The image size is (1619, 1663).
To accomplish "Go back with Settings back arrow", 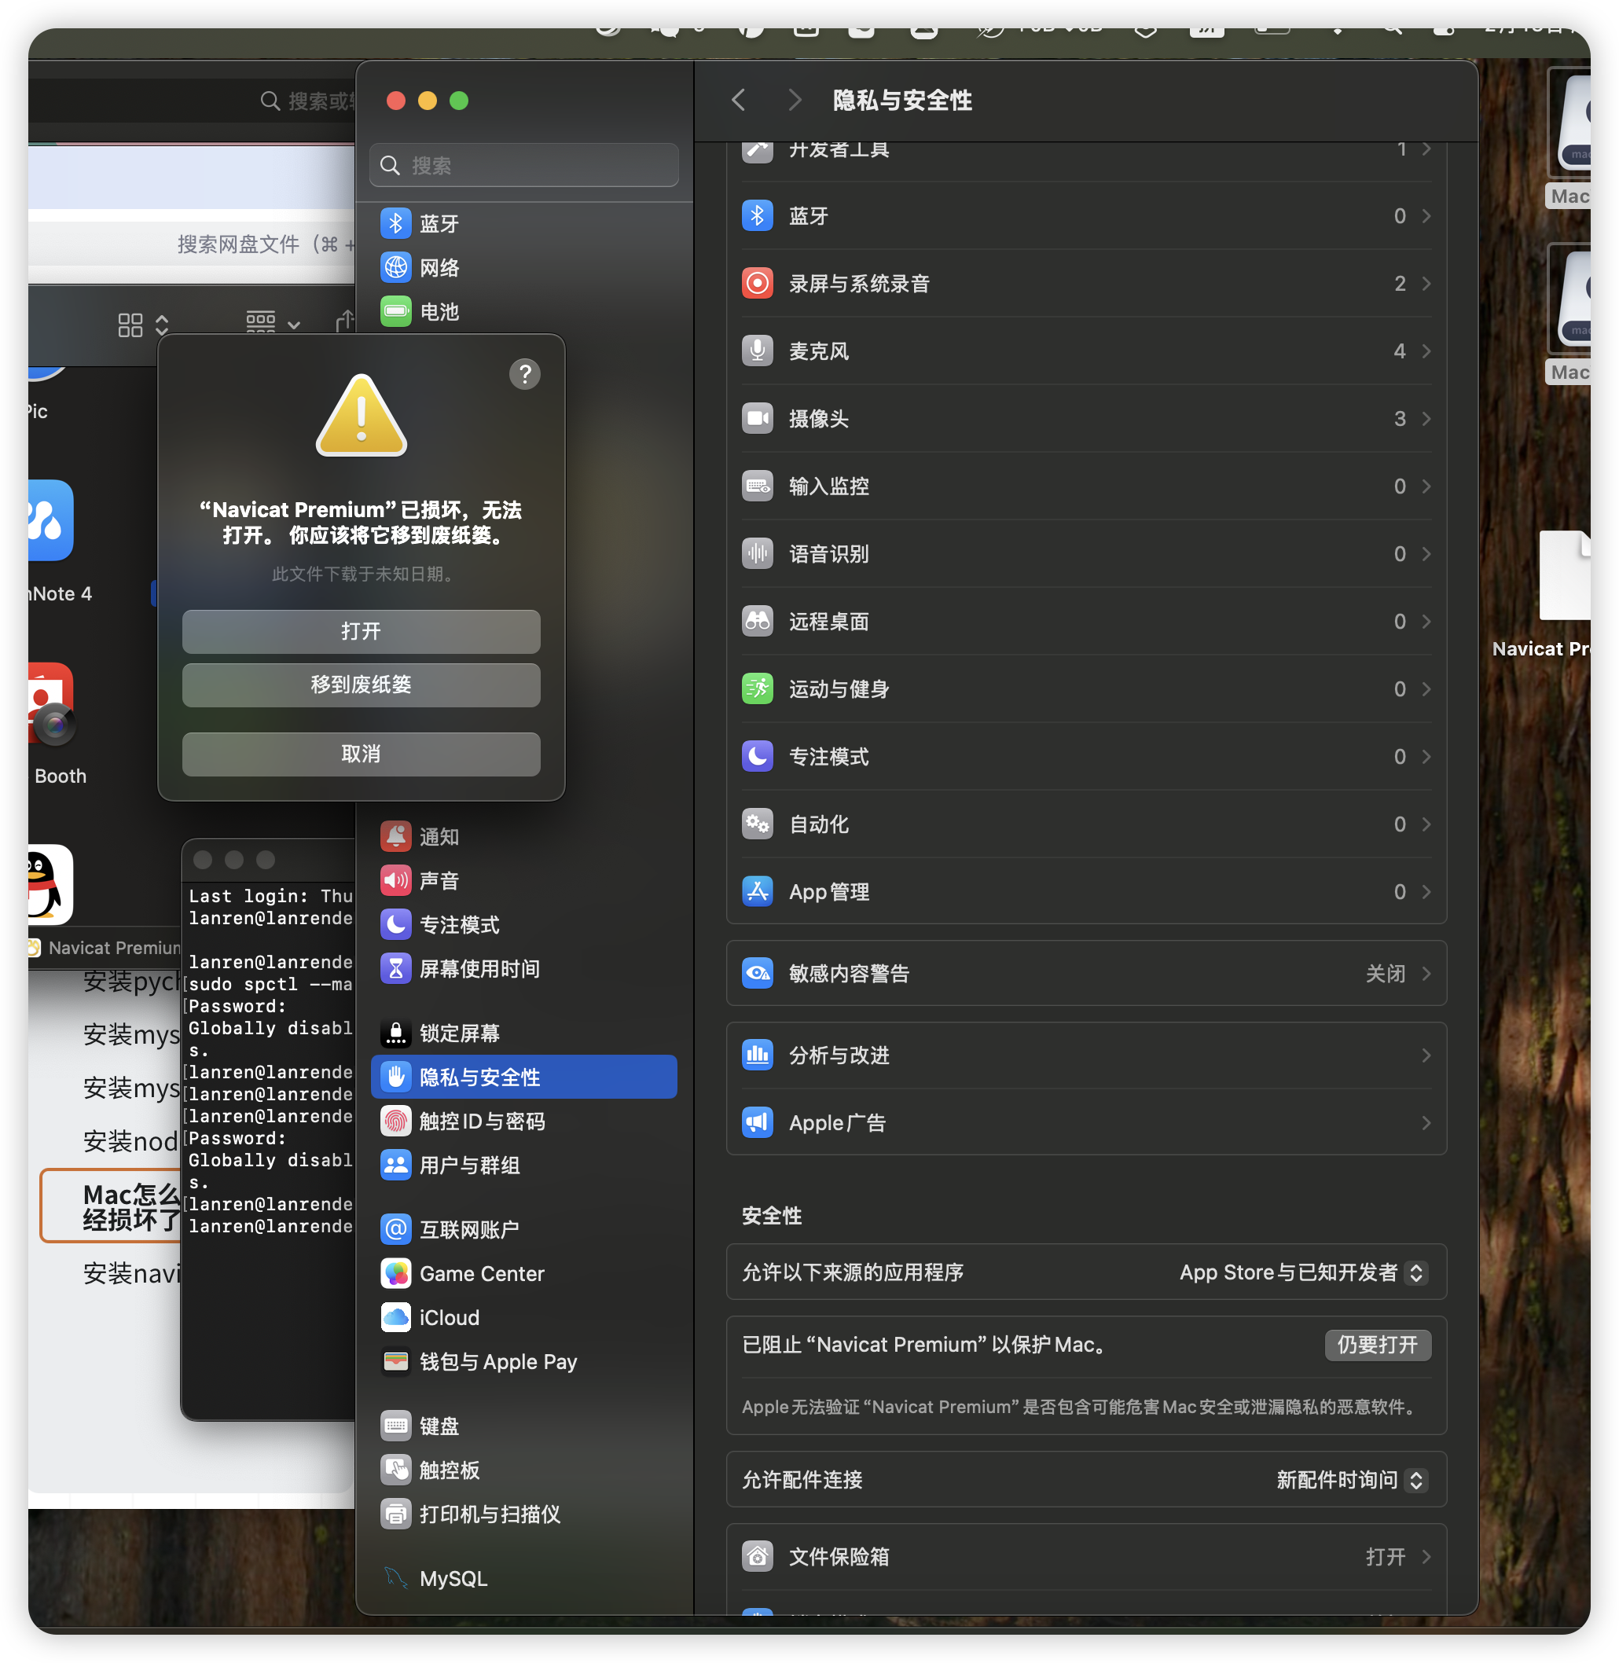I will [x=738, y=101].
